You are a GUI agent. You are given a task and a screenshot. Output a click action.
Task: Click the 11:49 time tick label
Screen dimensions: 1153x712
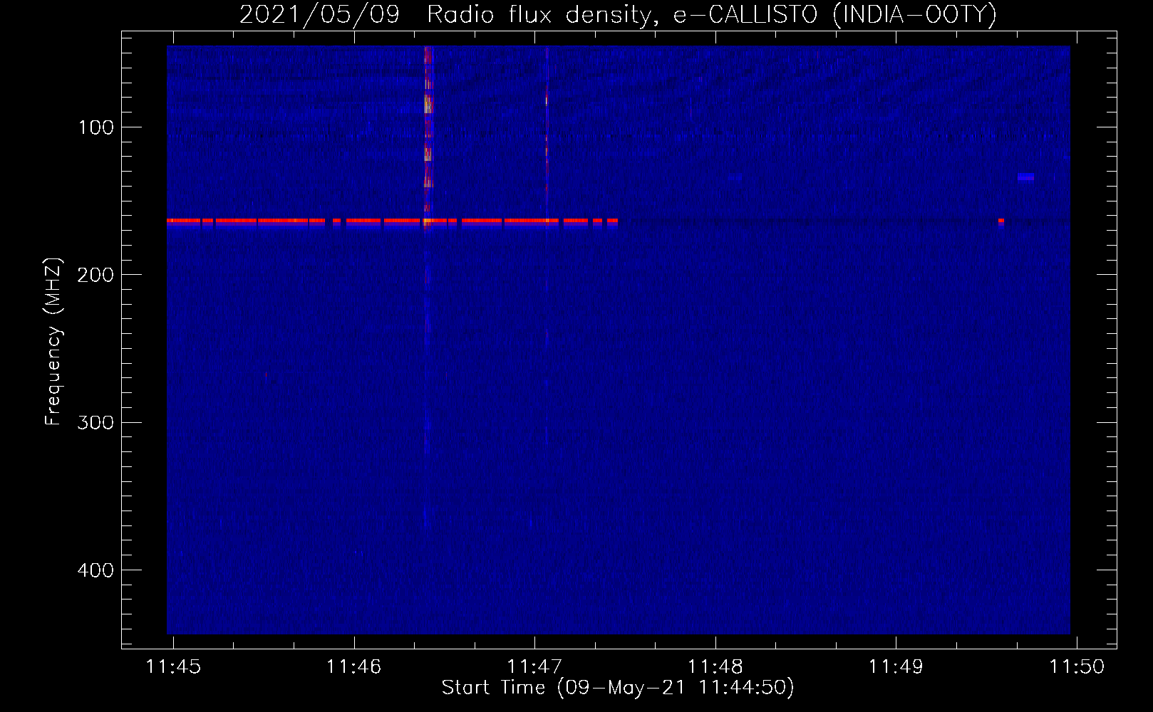pyautogui.click(x=896, y=666)
